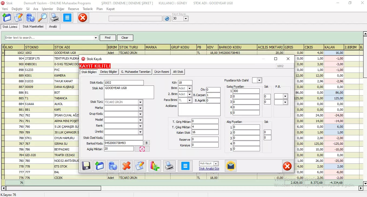This screenshot has width=367, height=197.
Task: Click the red round close icon in Stok Kaydı
Action: click(x=287, y=166)
